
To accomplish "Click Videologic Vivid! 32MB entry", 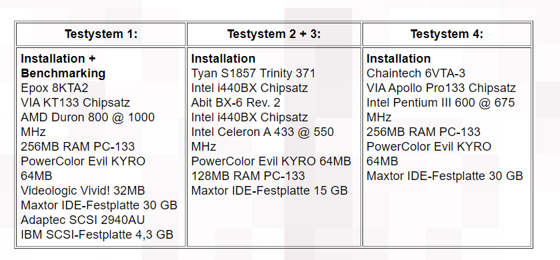I will tap(83, 191).
